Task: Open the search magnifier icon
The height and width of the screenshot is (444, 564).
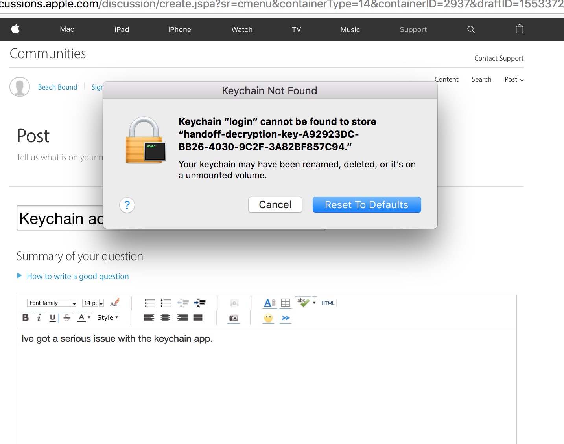Action: pyautogui.click(x=471, y=29)
